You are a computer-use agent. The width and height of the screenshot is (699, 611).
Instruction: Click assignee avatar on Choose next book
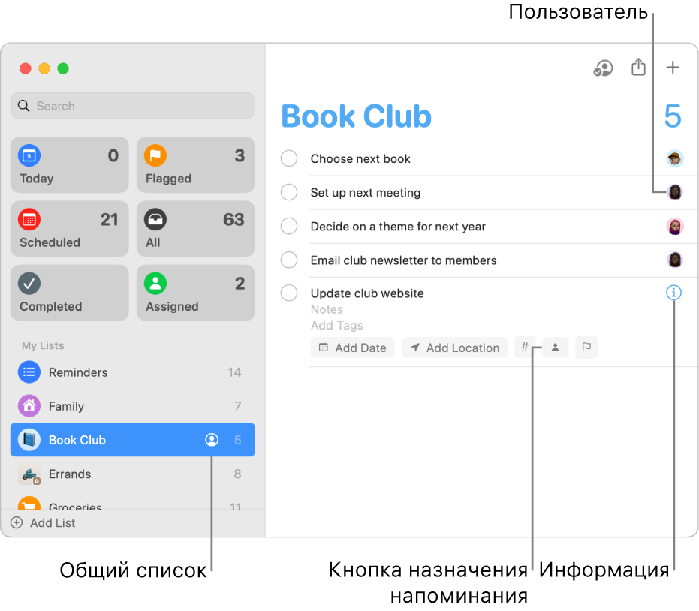tap(675, 158)
